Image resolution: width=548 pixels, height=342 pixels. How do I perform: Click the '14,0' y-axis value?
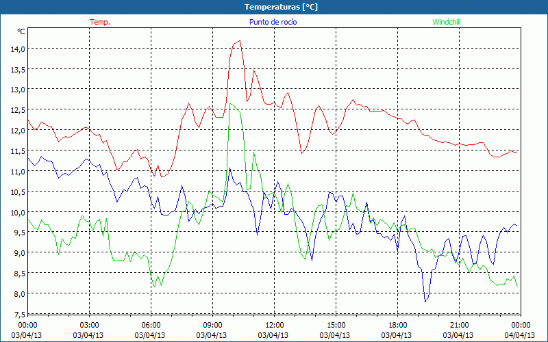click(x=18, y=49)
